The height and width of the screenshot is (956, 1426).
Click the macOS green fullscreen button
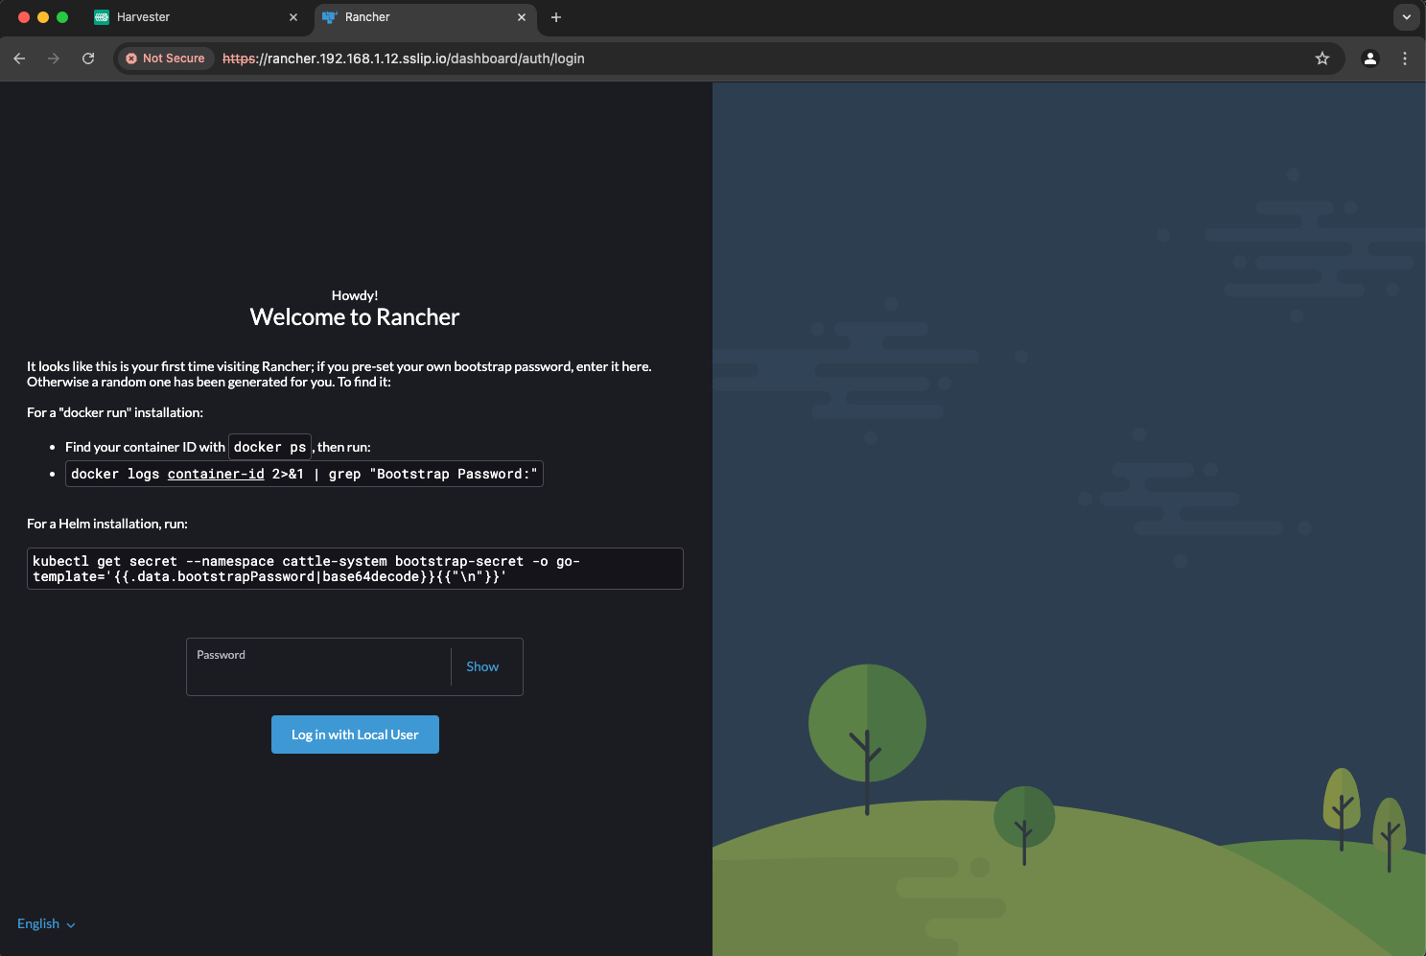pos(62,17)
